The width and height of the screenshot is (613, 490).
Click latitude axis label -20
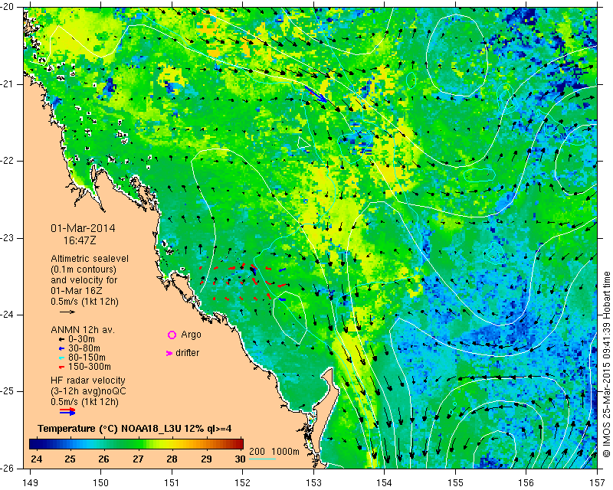[8, 8]
